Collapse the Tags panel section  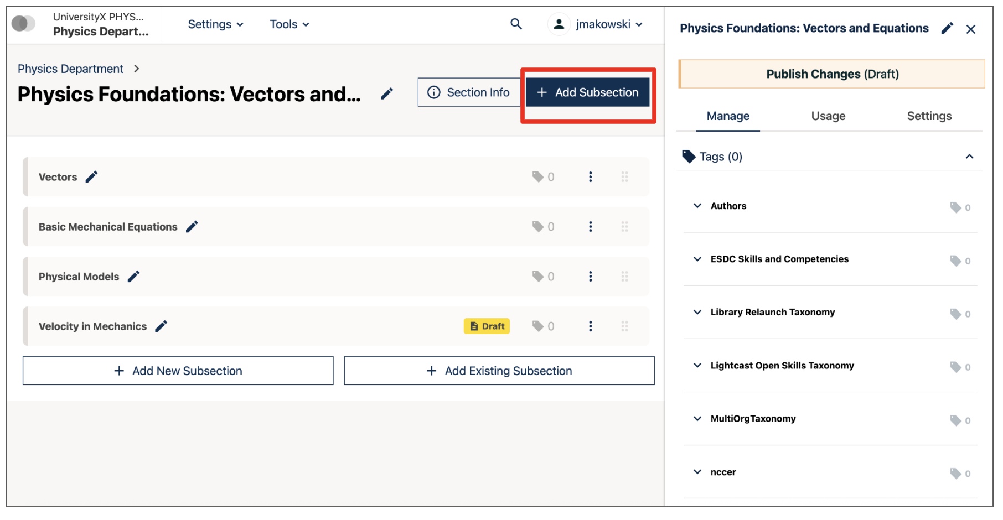pyautogui.click(x=970, y=156)
